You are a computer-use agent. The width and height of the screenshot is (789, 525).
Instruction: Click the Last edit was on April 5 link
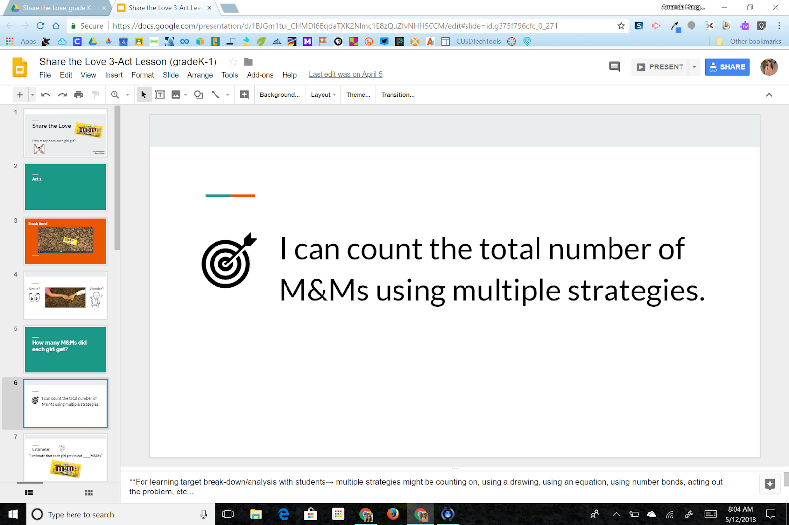point(346,74)
